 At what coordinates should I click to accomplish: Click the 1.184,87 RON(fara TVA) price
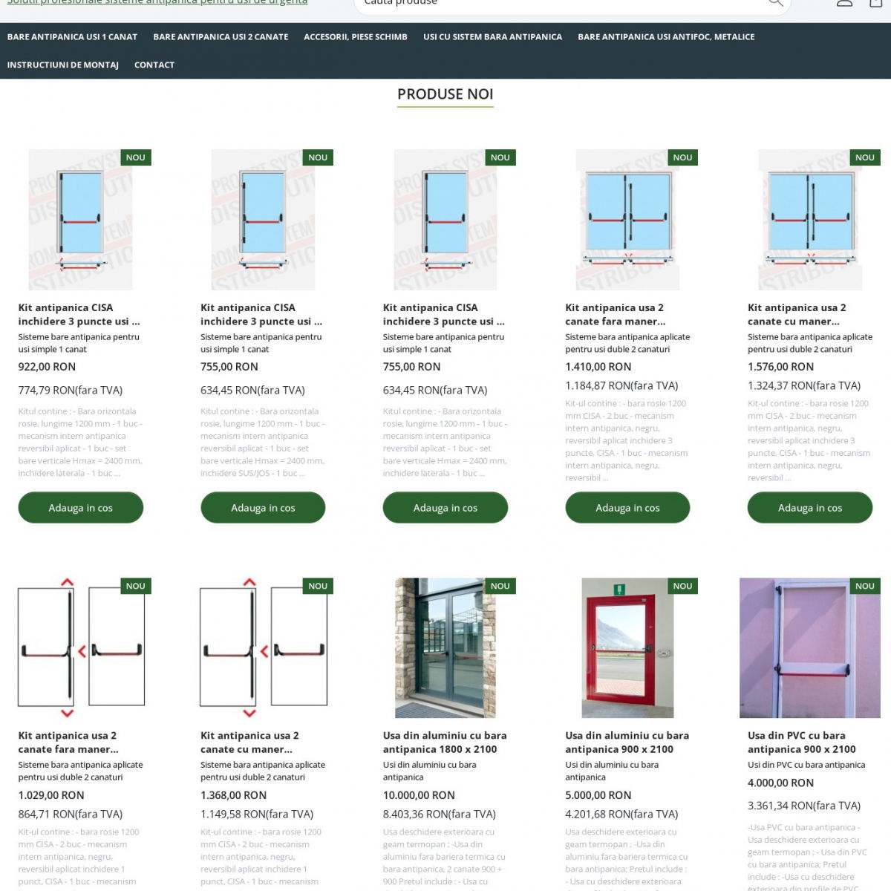pos(621,385)
